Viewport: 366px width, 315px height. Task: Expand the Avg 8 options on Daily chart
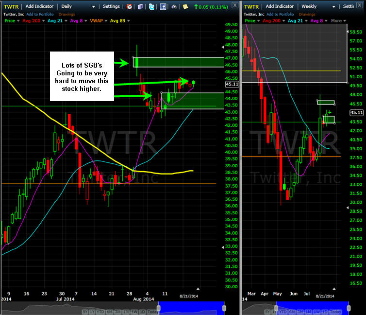click(85, 21)
